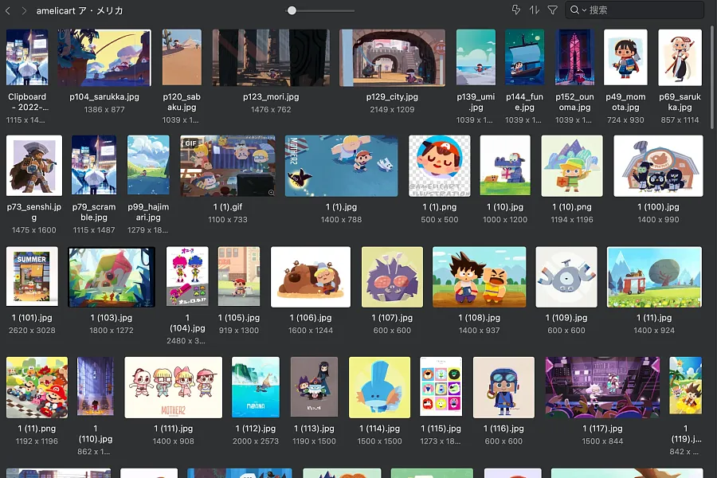Image resolution: width=717 pixels, height=478 pixels.
Task: Select the p79_scramble.jpg thumbnail
Action: click(x=94, y=166)
